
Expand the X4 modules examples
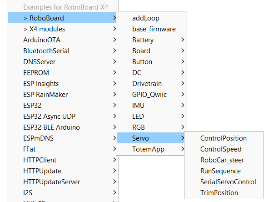point(63,29)
